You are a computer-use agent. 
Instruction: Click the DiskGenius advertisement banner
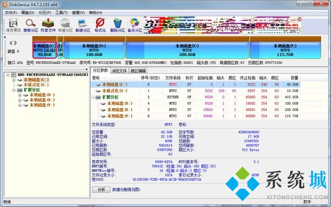point(222,25)
